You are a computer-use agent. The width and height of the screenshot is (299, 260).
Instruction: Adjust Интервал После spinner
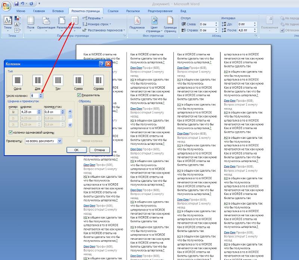[255, 30]
